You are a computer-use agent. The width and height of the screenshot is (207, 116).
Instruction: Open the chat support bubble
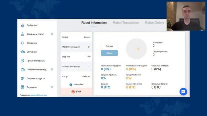point(183,92)
